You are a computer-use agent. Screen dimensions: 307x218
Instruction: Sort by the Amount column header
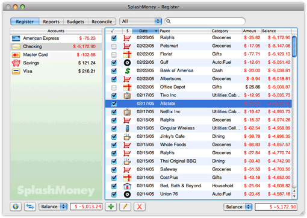click(252, 31)
